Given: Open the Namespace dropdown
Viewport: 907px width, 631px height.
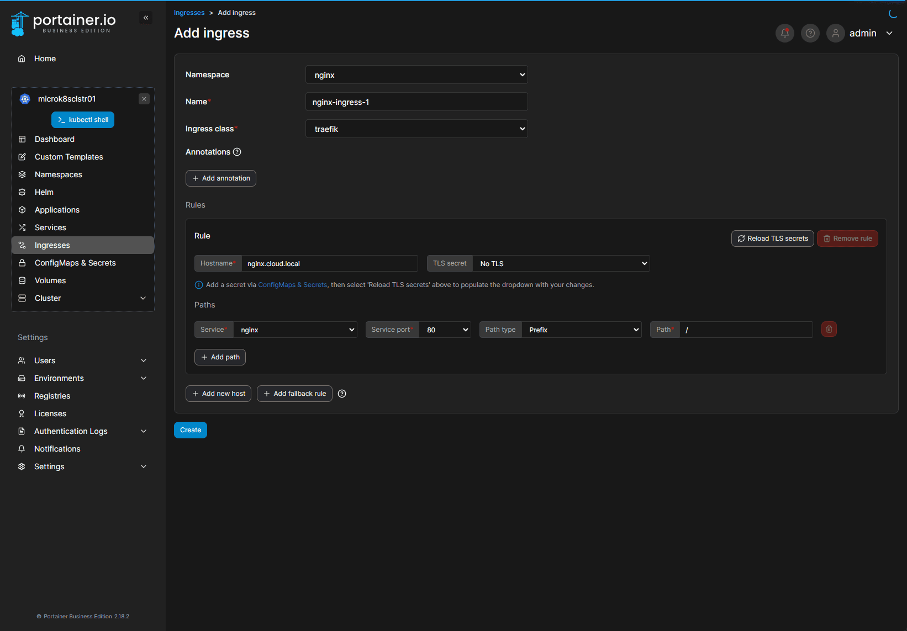Looking at the screenshot, I should pyautogui.click(x=416, y=75).
